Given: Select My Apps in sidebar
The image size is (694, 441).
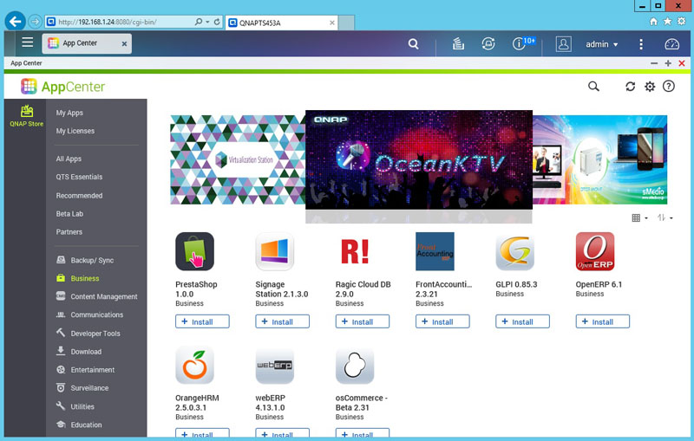Looking at the screenshot, I should (x=69, y=113).
